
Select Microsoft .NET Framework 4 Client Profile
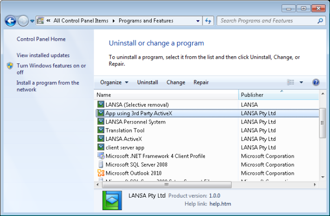click(155, 156)
